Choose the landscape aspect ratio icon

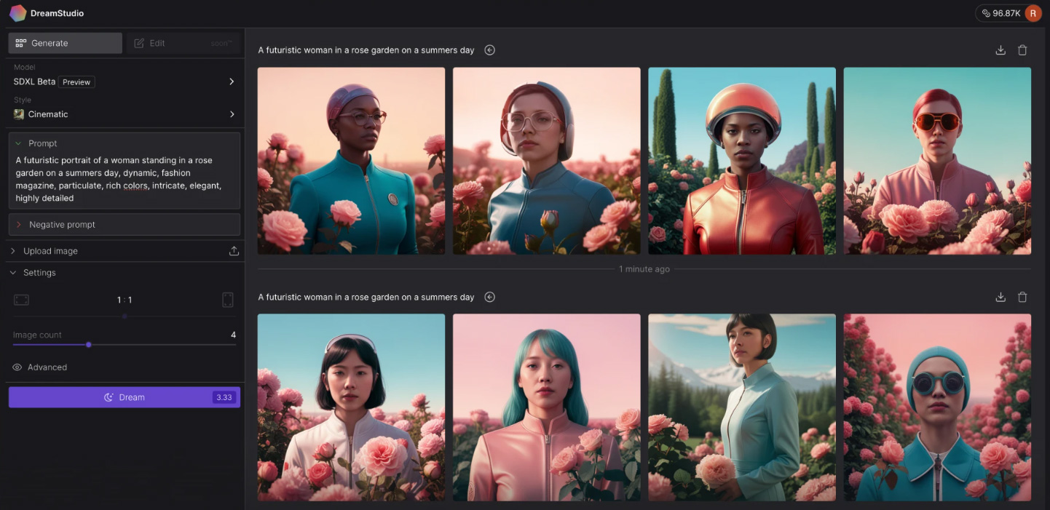click(x=21, y=300)
